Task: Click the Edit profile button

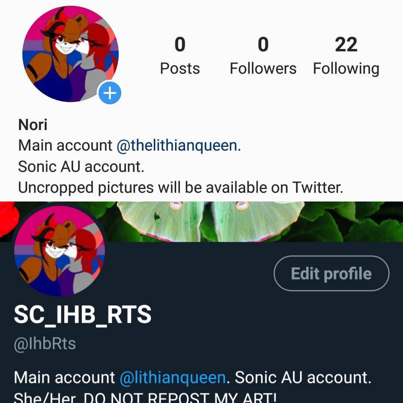Action: (x=331, y=273)
